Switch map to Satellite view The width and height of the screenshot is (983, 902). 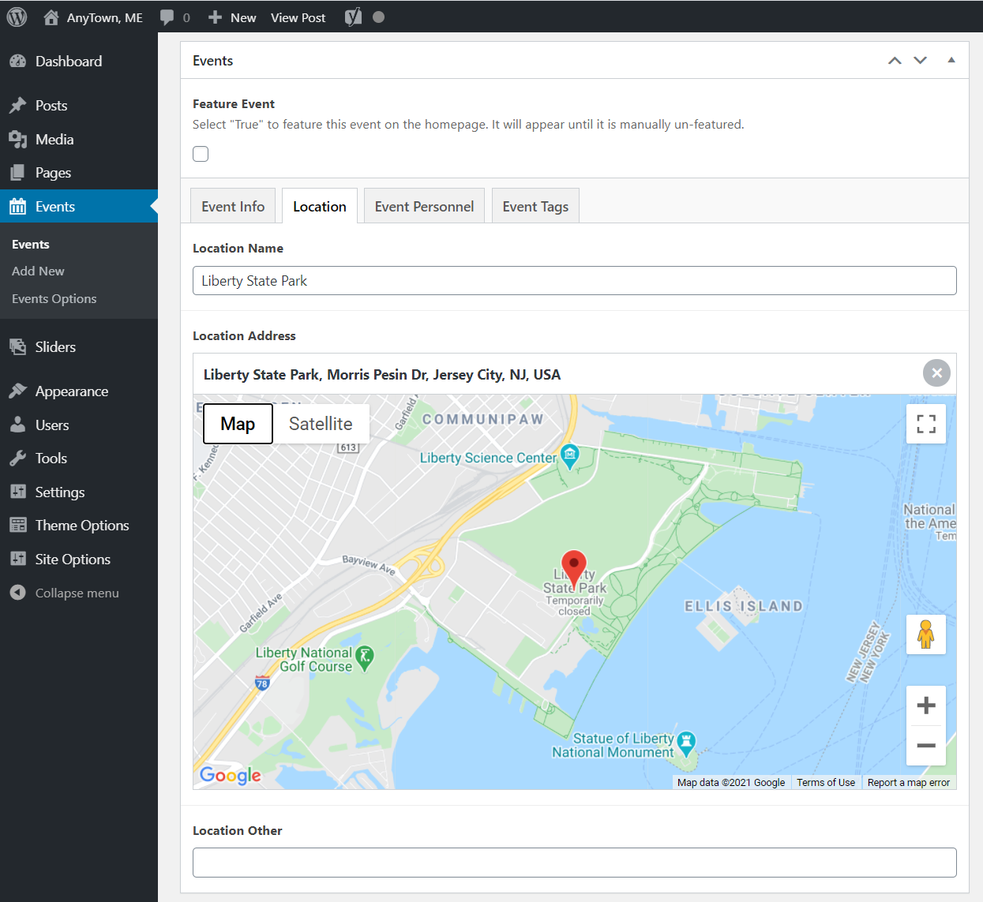coord(321,424)
